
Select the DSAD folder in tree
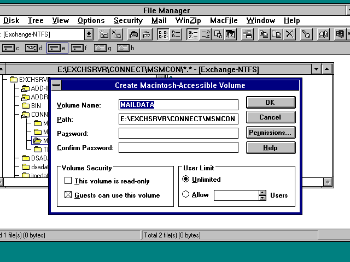(35, 158)
